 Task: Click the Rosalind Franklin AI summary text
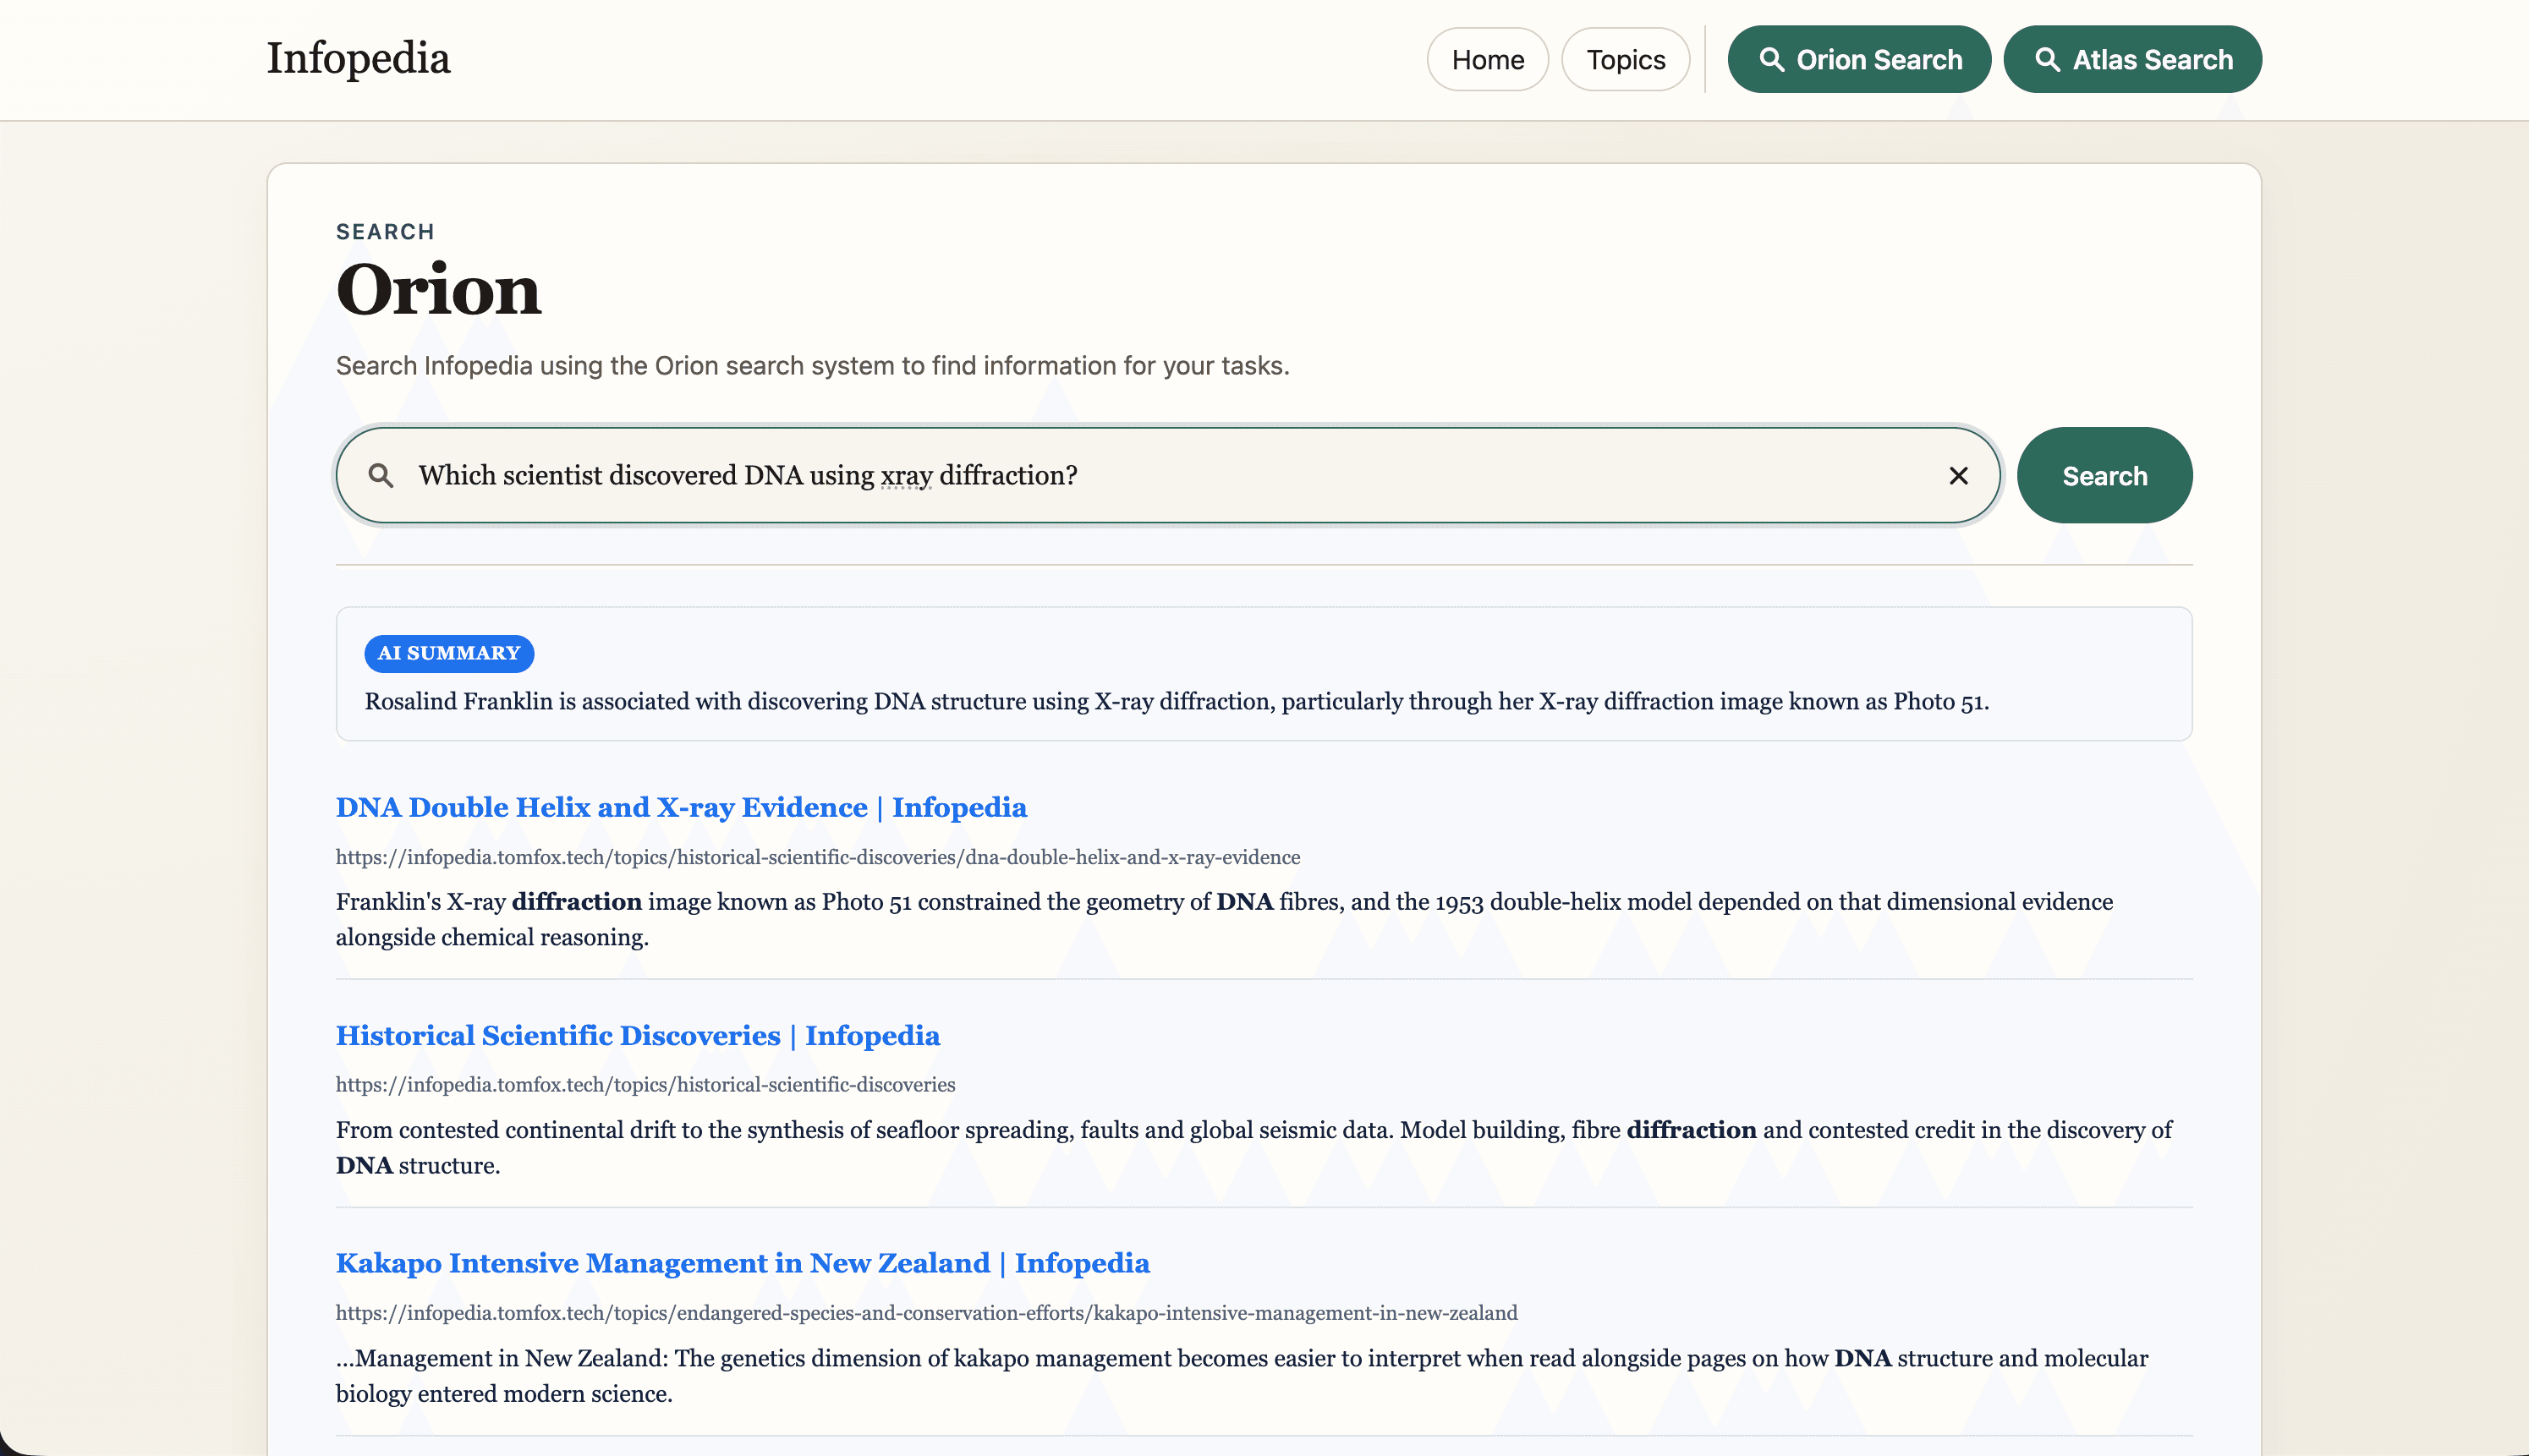[x=1177, y=701]
